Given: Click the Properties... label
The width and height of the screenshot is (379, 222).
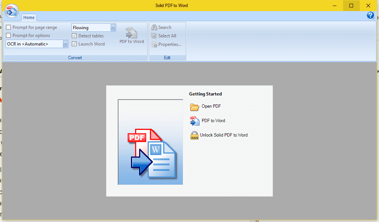Looking at the screenshot, I should [170, 44].
